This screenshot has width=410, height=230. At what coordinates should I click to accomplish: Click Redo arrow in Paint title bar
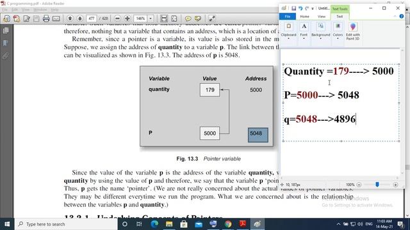coord(307,8)
